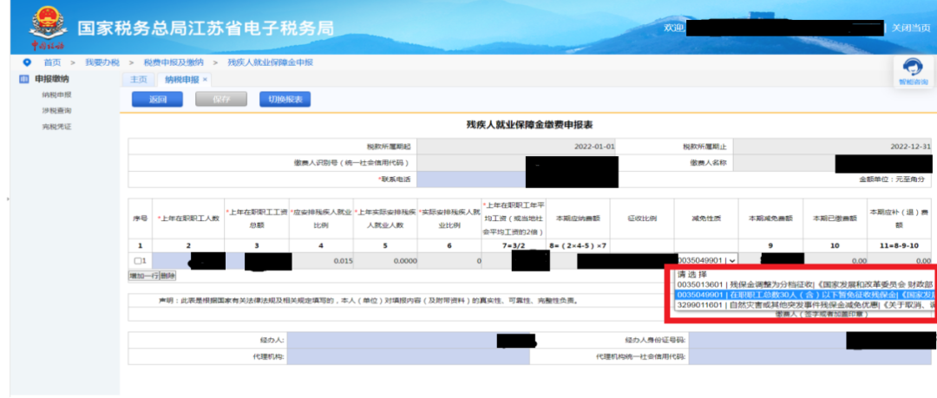
Task: Tick the row 1 checkbox
Action: tap(137, 261)
